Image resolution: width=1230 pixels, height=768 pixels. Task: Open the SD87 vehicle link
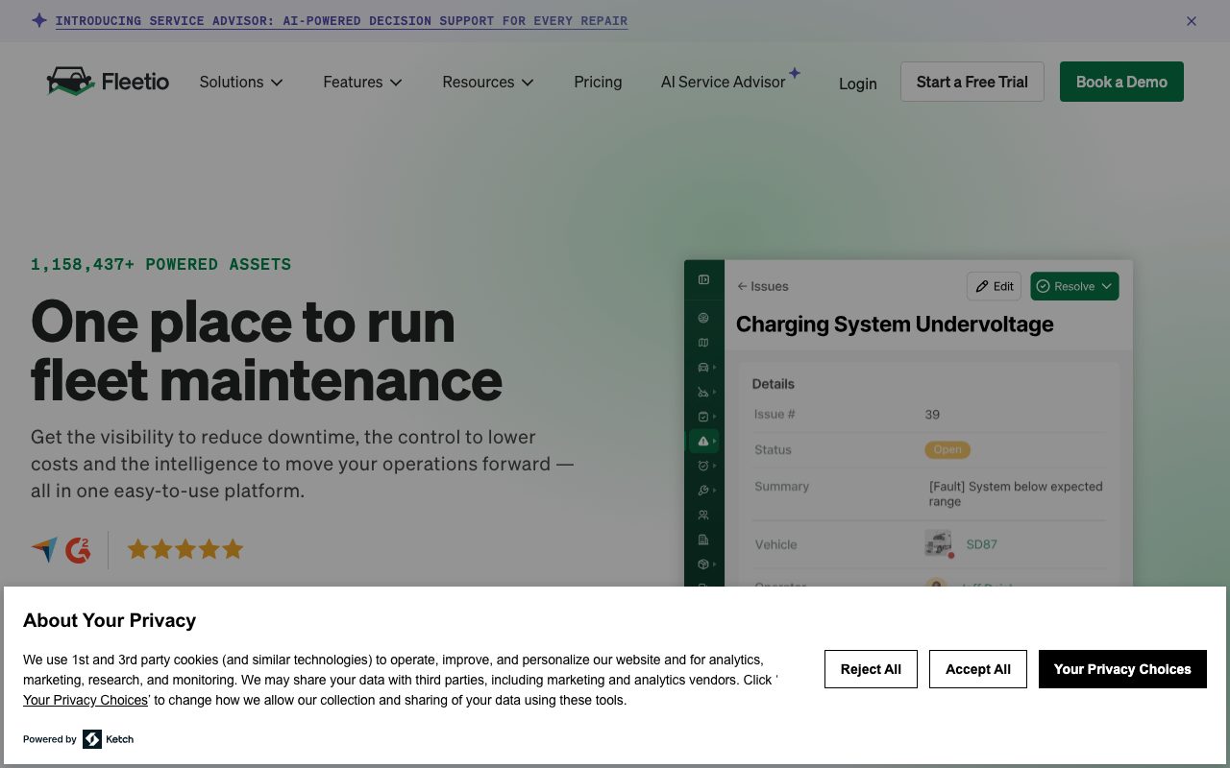(x=981, y=544)
